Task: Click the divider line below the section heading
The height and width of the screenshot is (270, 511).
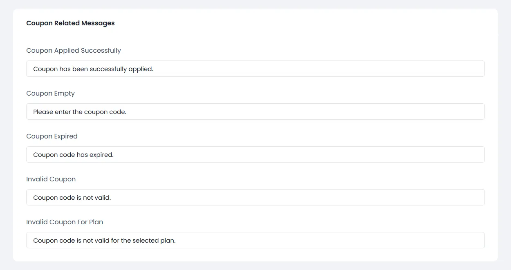Action: (255, 35)
